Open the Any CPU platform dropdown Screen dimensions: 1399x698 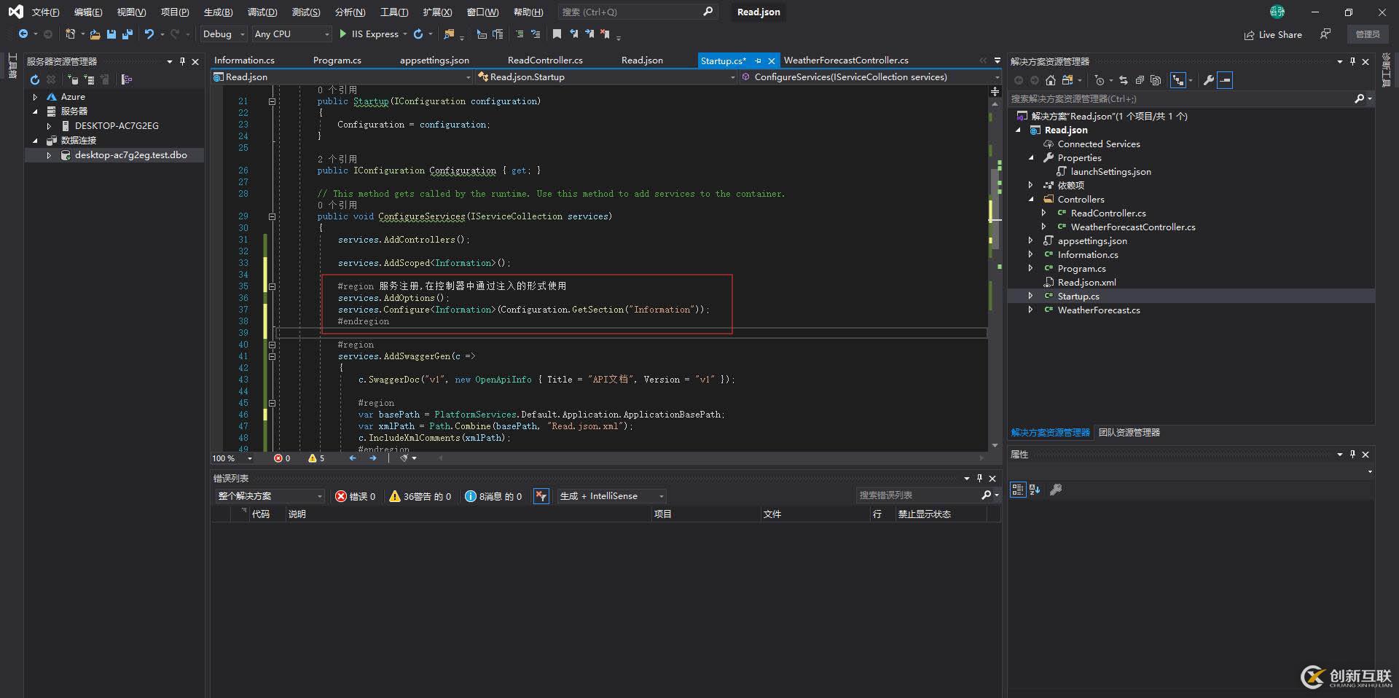pos(290,34)
